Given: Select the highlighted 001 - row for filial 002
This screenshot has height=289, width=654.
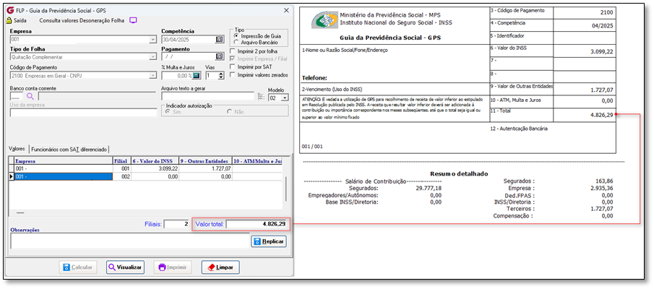Looking at the screenshot, I should (64, 177).
